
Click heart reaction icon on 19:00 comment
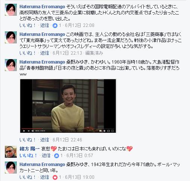[55, 177]
